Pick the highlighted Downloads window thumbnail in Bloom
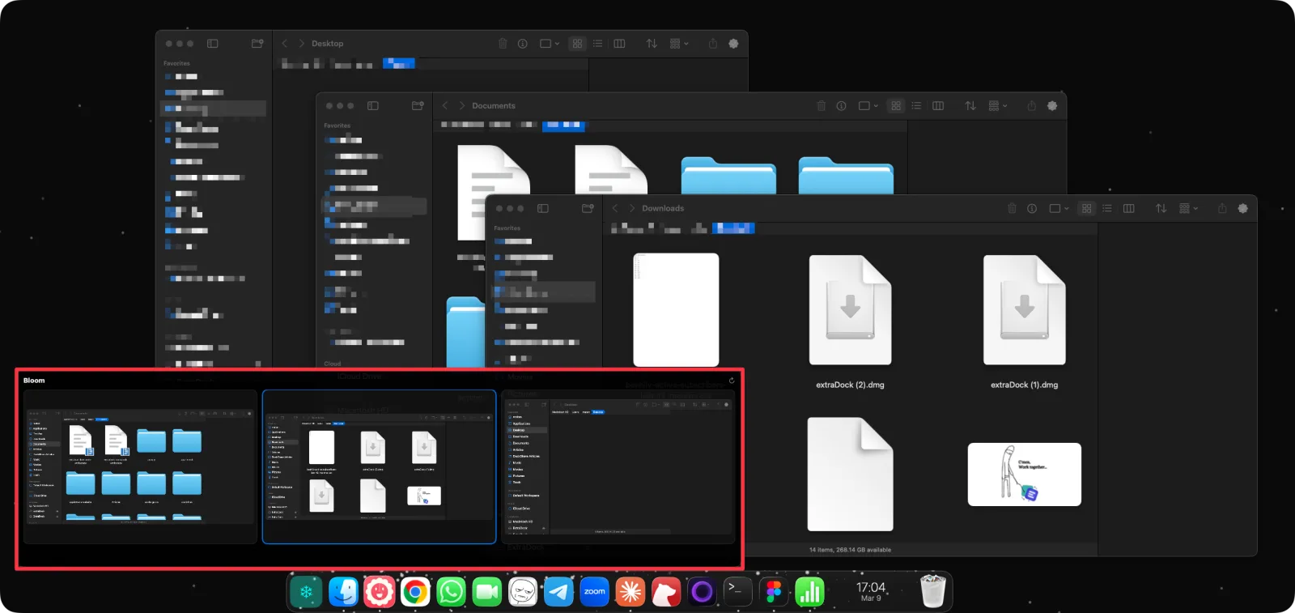This screenshot has width=1295, height=613. [x=379, y=466]
